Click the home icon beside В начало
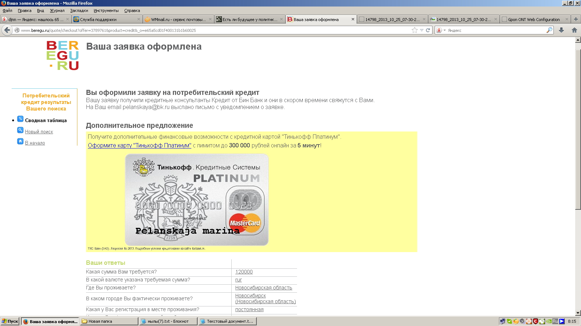 coord(20,141)
